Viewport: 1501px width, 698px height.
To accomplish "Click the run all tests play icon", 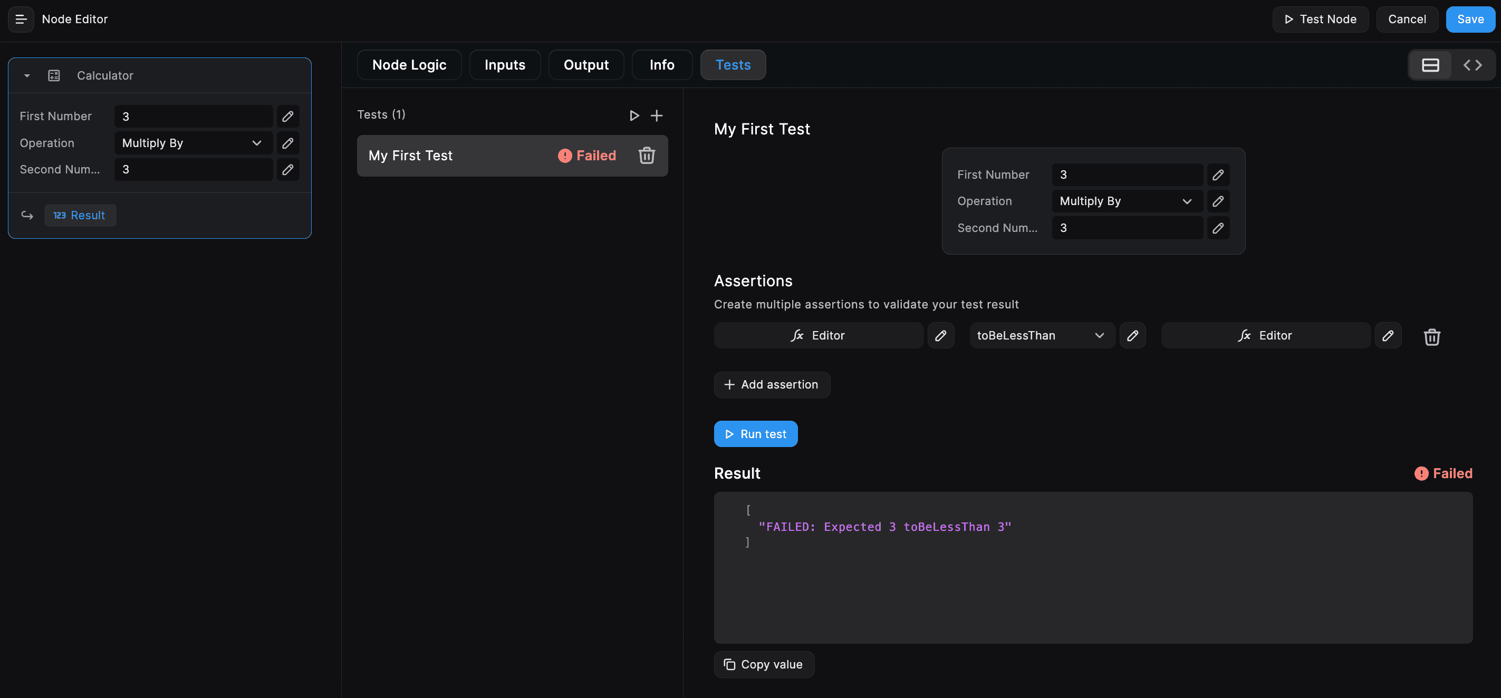I will pyautogui.click(x=634, y=115).
